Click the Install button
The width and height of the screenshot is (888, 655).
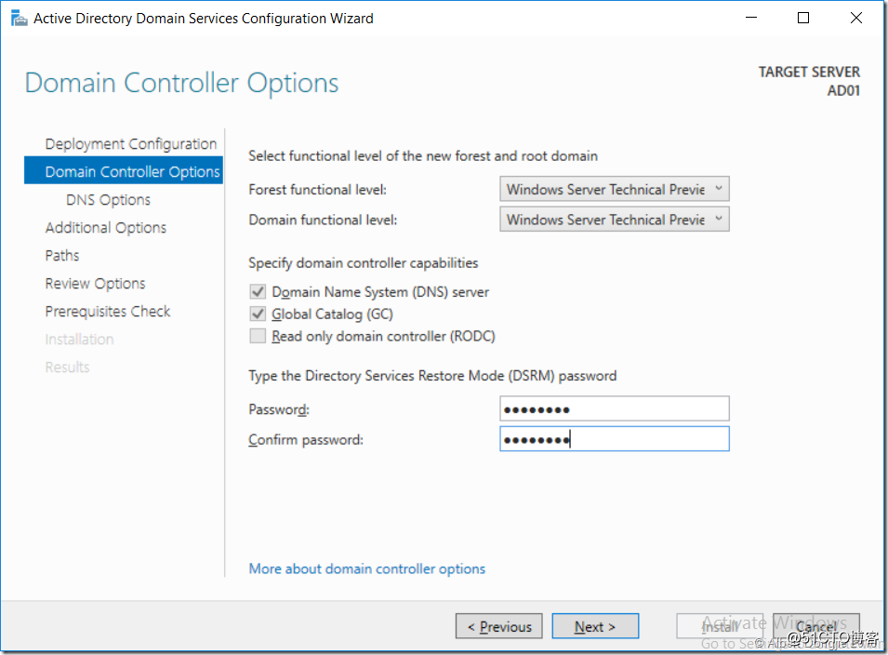pyautogui.click(x=720, y=627)
